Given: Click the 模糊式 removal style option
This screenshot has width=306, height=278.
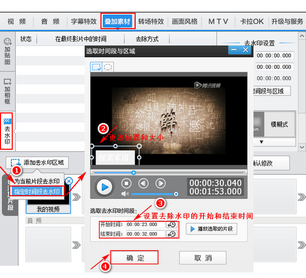Looking at the screenshot, I should [279, 124].
